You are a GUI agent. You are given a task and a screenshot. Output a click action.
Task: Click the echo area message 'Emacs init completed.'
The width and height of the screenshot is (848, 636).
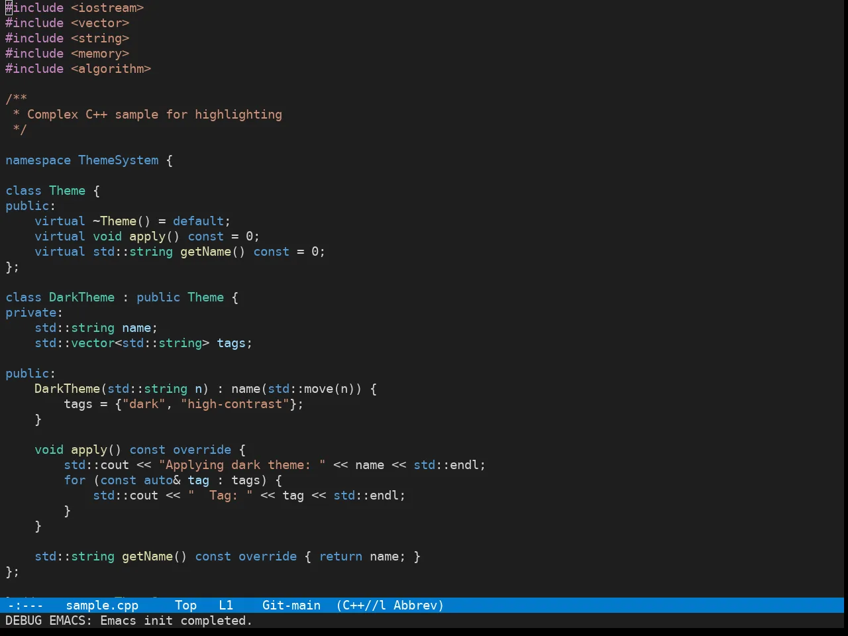(x=176, y=621)
